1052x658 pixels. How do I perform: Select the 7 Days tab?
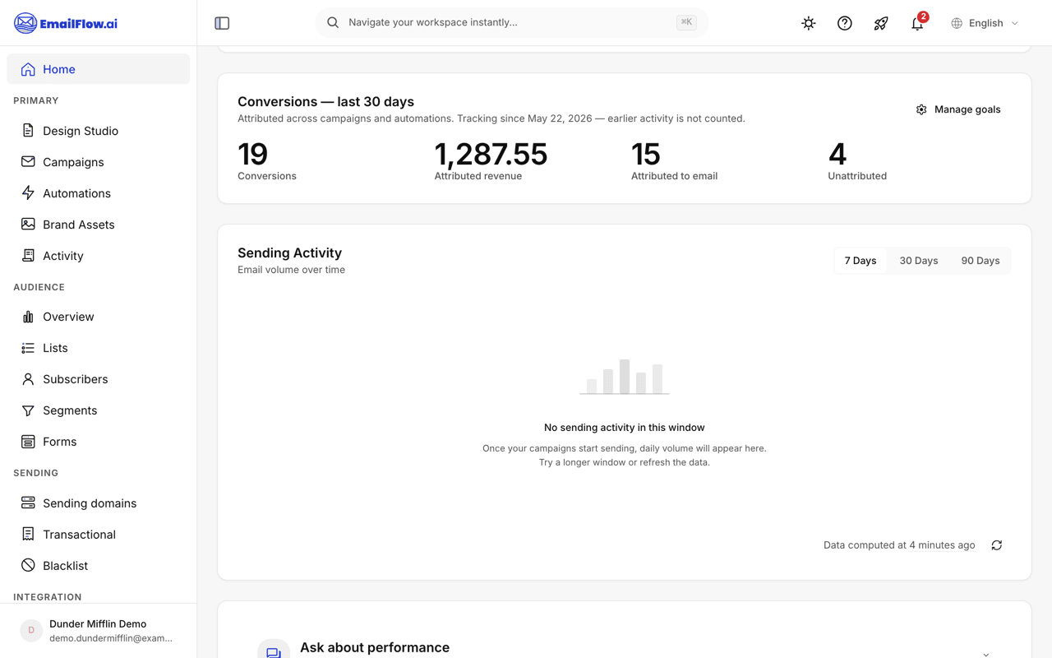pyautogui.click(x=861, y=261)
